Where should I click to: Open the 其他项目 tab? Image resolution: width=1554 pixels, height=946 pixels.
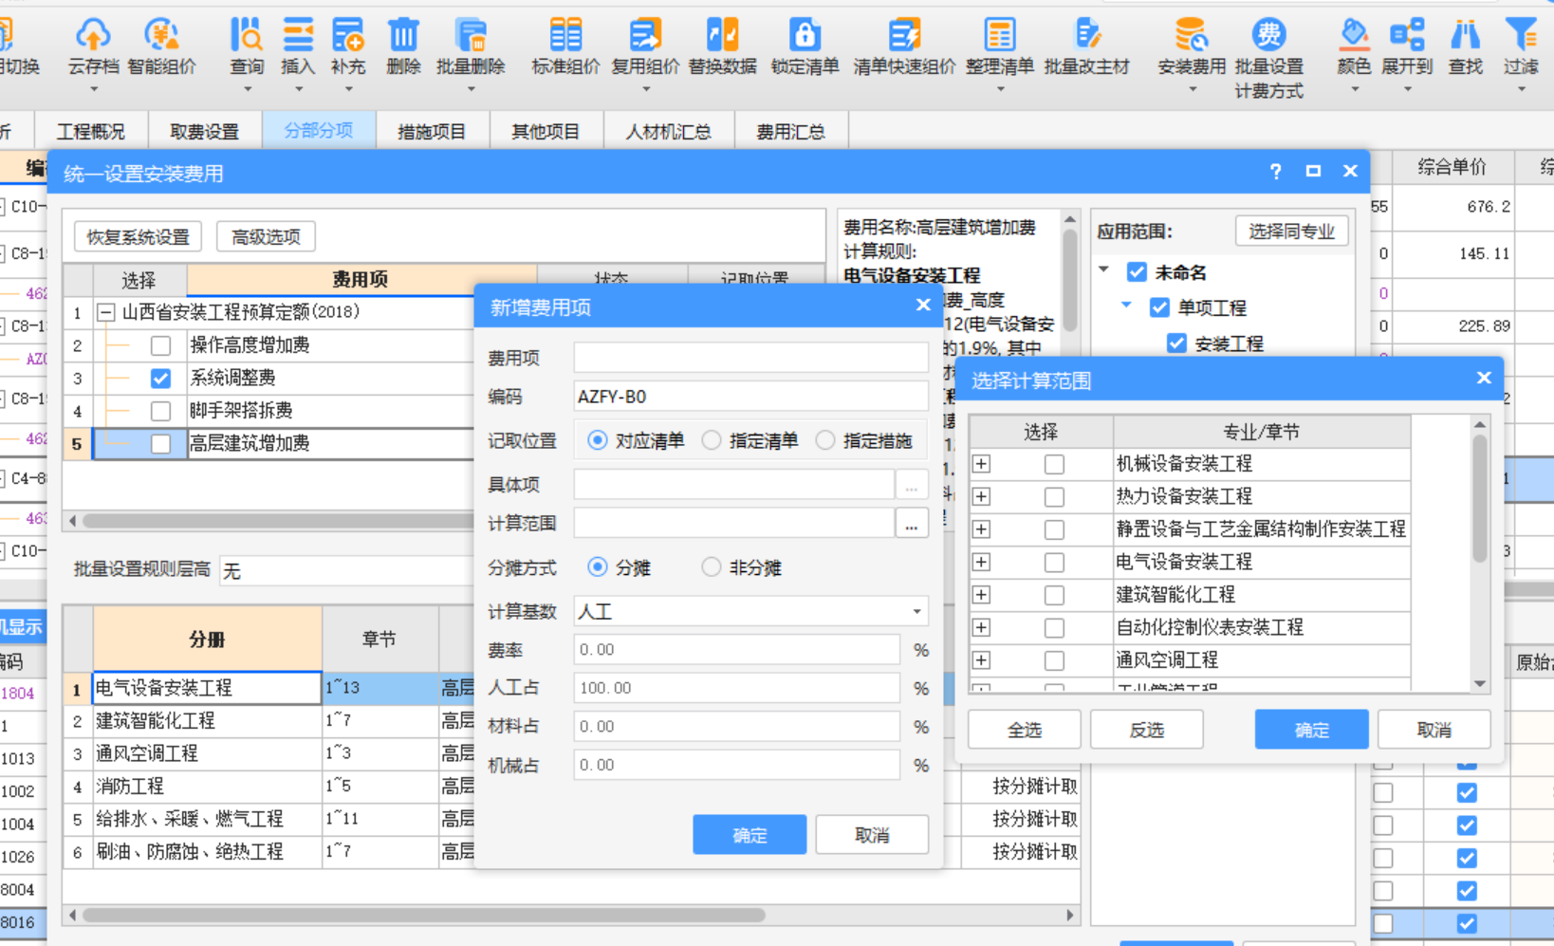point(546,131)
